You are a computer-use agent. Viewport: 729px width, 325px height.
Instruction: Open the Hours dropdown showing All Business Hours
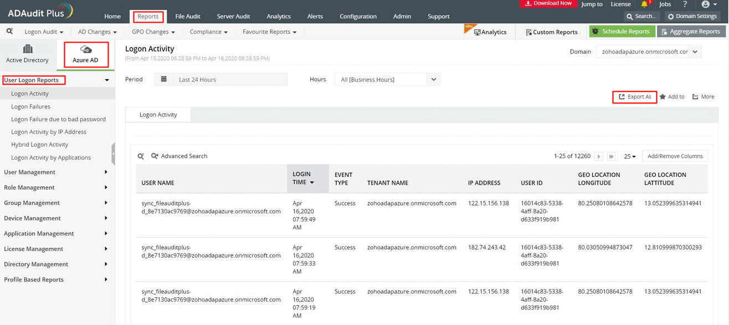click(x=386, y=79)
